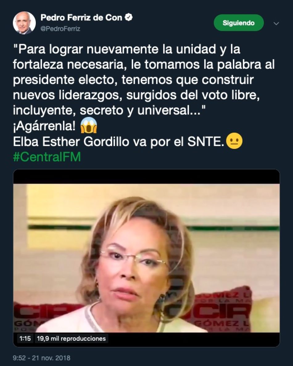Screen dimensions: 293x366
Task: Click the tweet text quote paragraph
Action: tap(144, 80)
